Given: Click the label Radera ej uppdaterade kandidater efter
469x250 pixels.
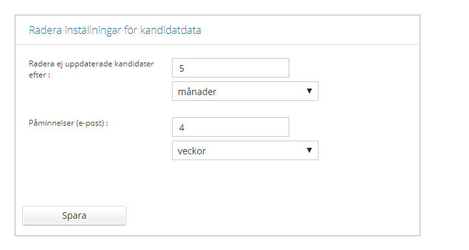Looking at the screenshot, I should (91, 69).
